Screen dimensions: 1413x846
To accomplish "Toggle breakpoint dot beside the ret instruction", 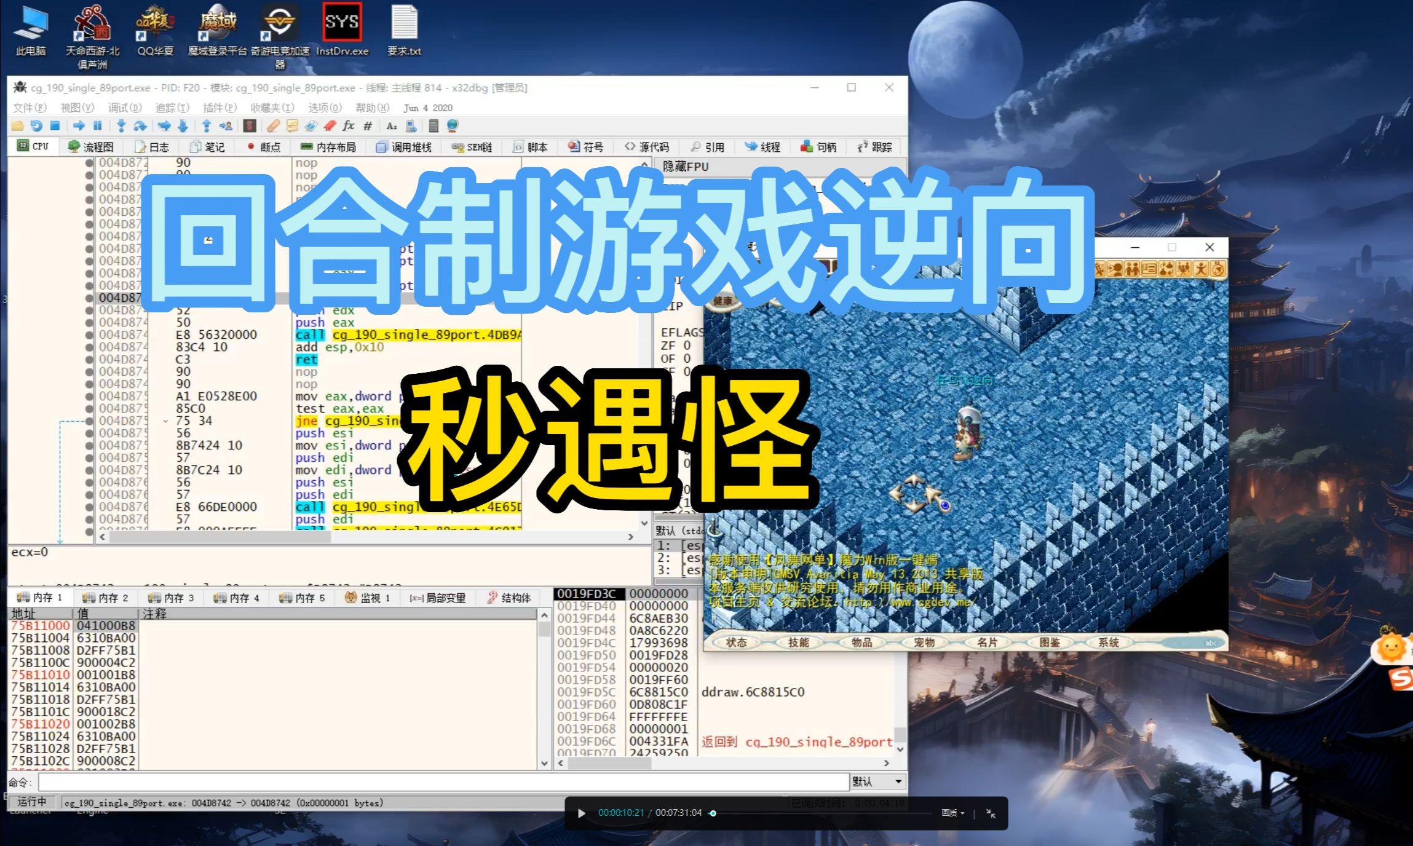I will tap(89, 360).
